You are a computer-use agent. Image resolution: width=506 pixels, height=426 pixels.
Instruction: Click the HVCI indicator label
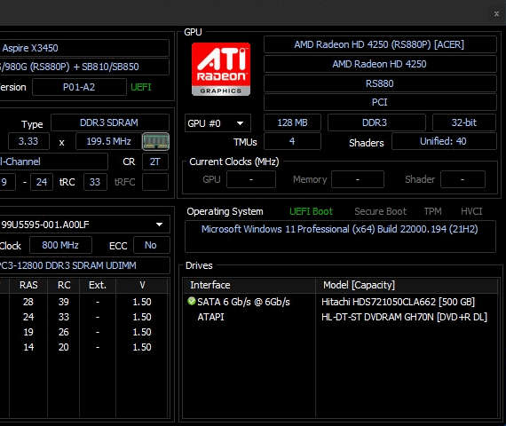click(x=471, y=211)
